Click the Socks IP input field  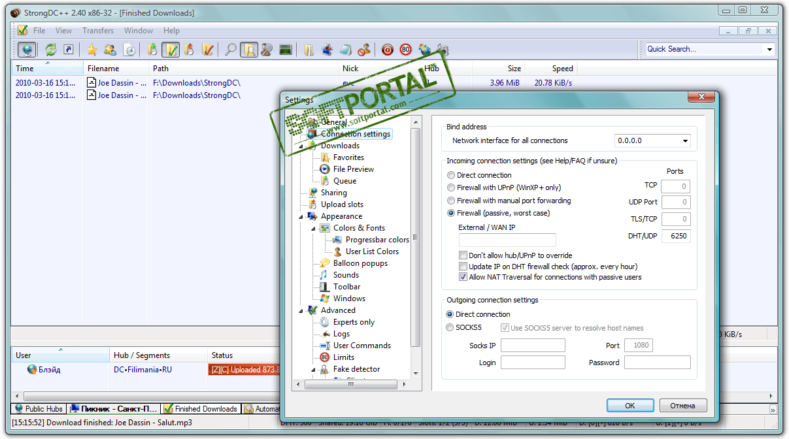click(533, 346)
